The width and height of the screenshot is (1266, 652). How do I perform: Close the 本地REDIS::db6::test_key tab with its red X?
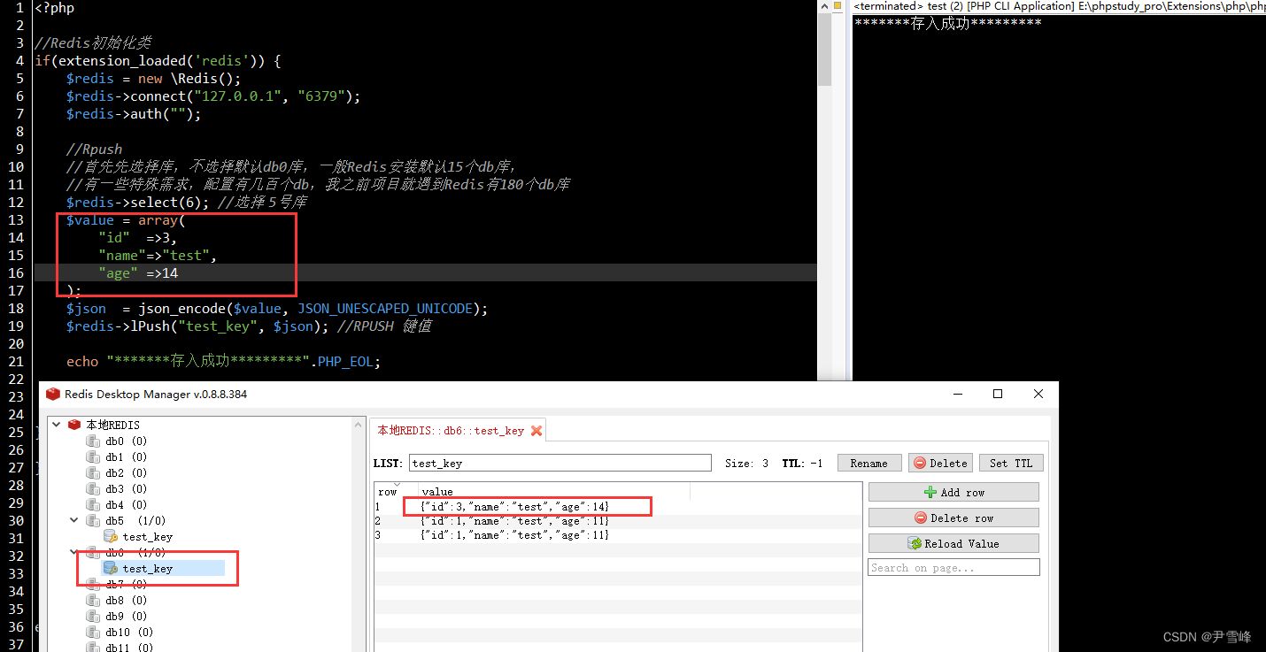pos(537,431)
